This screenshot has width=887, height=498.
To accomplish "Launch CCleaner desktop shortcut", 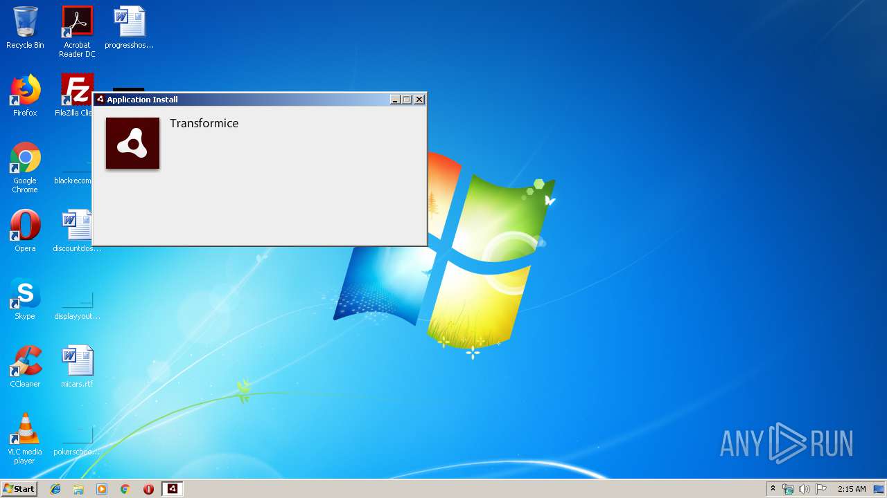I will [25, 367].
